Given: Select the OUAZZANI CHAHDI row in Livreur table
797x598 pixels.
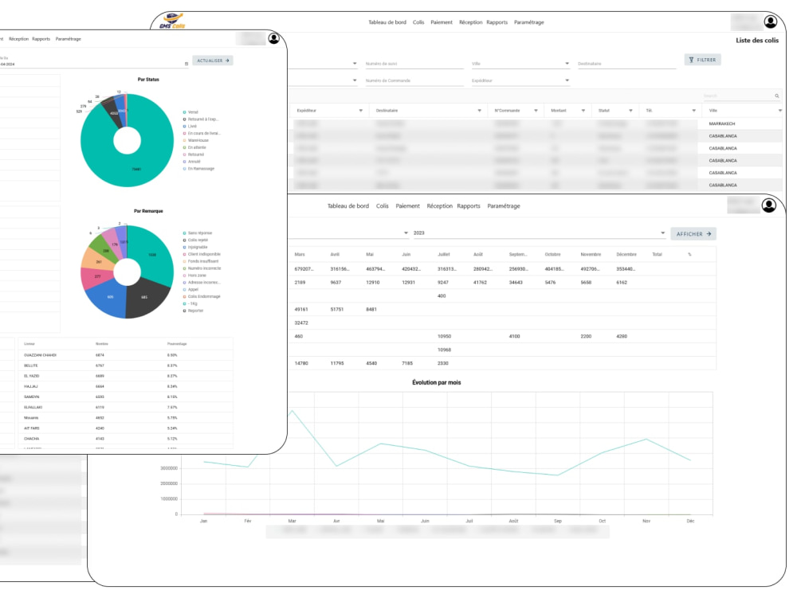Looking at the screenshot, I should click(126, 355).
